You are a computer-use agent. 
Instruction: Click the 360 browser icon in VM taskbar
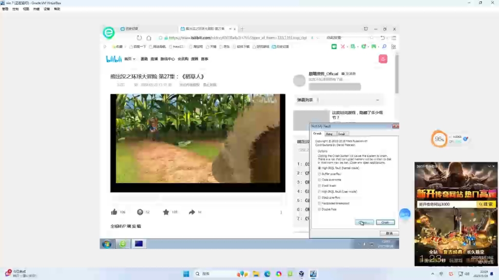[x=122, y=244]
